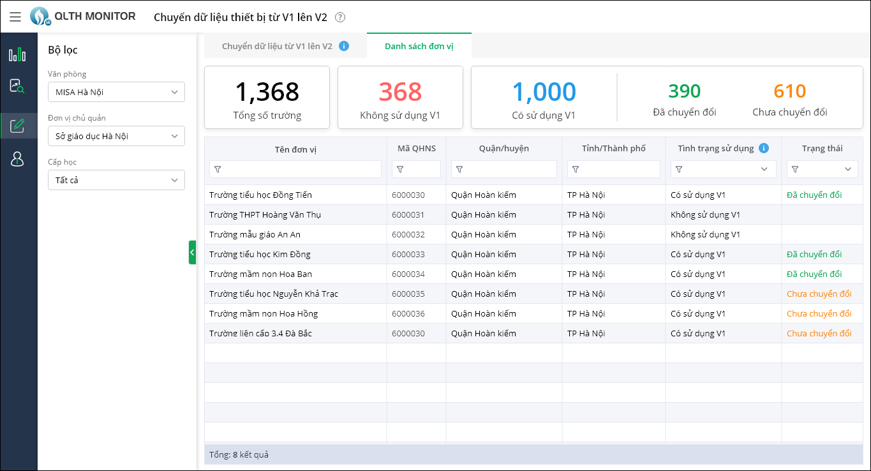Select the Danh sách đơn vị tab

point(419,46)
